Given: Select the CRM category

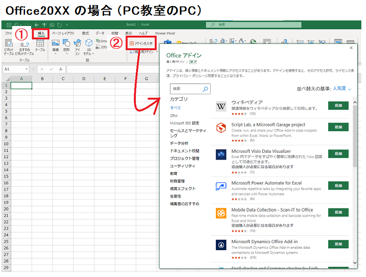Looking at the screenshot, I should coord(173,116).
